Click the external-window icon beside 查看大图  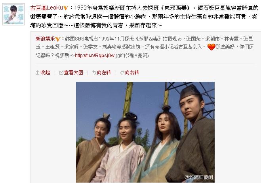click(x=61, y=73)
